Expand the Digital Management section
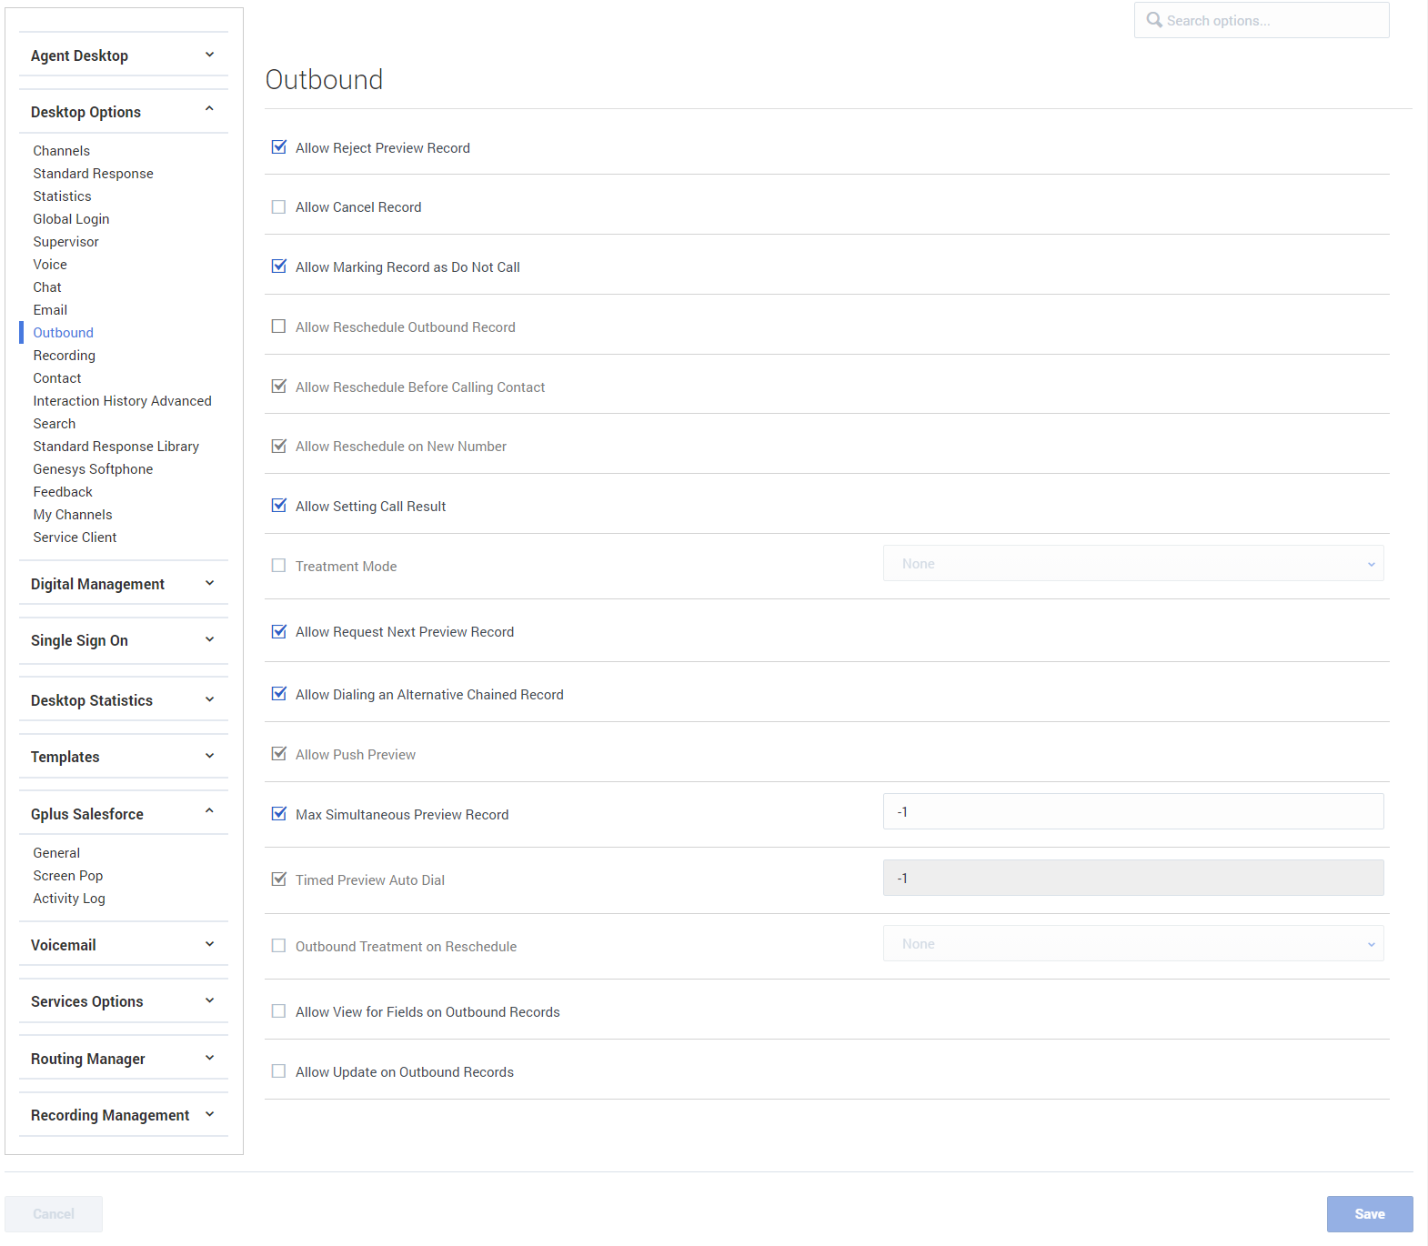Viewport: 1428px width, 1246px height. click(209, 584)
